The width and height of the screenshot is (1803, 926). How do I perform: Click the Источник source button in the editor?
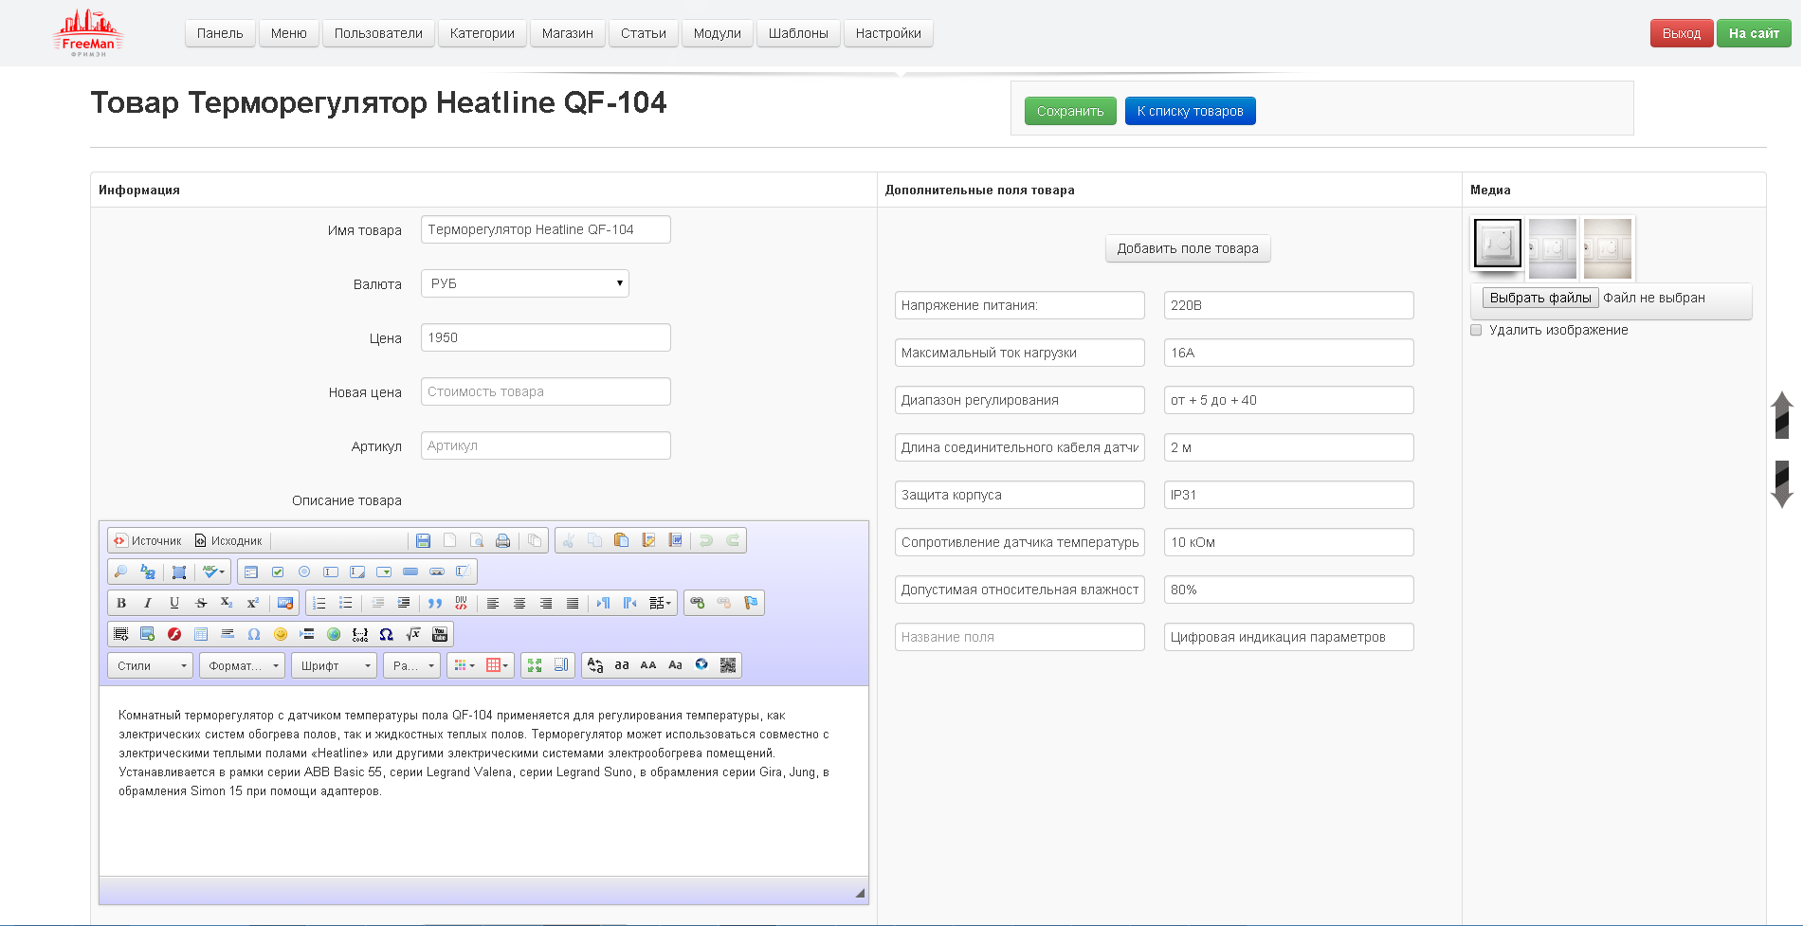tap(147, 540)
